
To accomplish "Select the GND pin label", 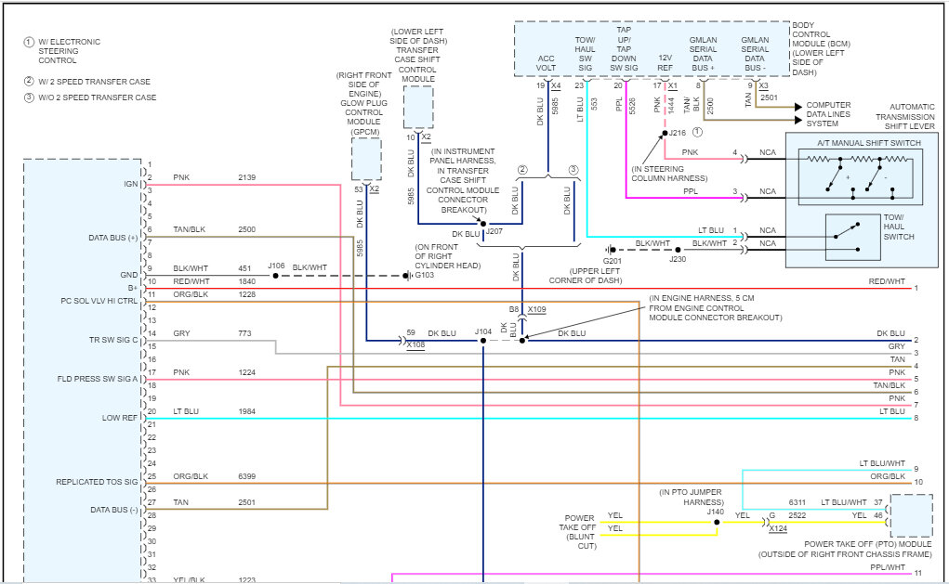I will (129, 275).
